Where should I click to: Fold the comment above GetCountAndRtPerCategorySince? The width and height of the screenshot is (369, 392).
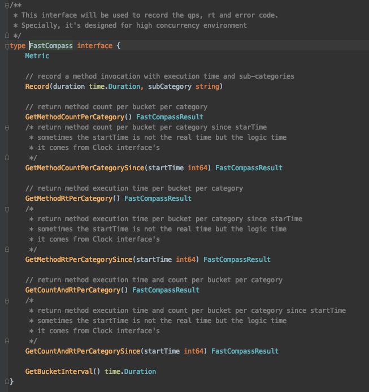pos(7,300)
